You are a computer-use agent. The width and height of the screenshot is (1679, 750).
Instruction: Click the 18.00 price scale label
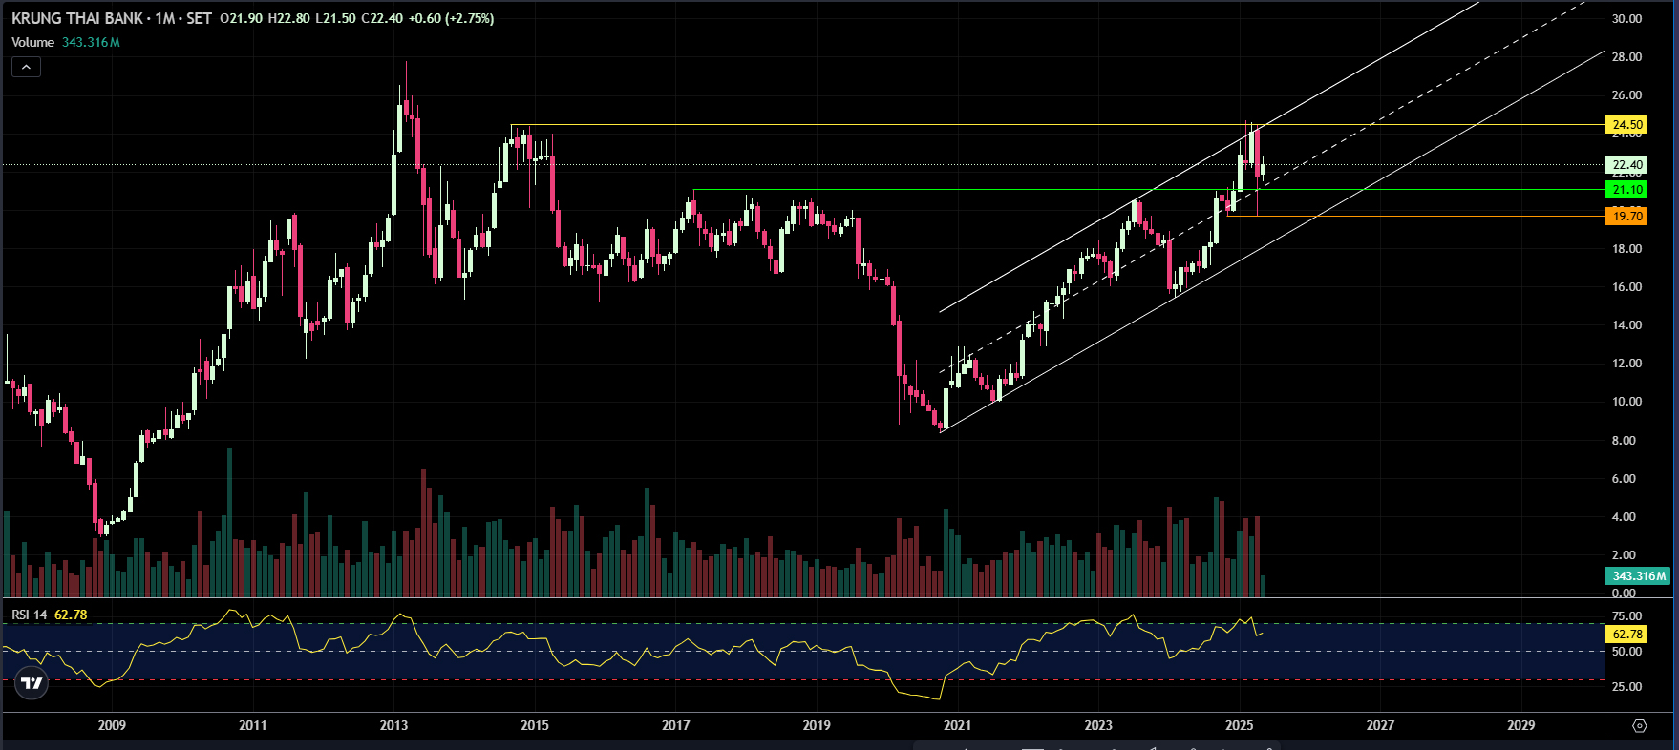tap(1626, 249)
